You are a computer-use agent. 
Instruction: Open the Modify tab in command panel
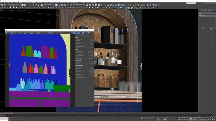coord(203,11)
